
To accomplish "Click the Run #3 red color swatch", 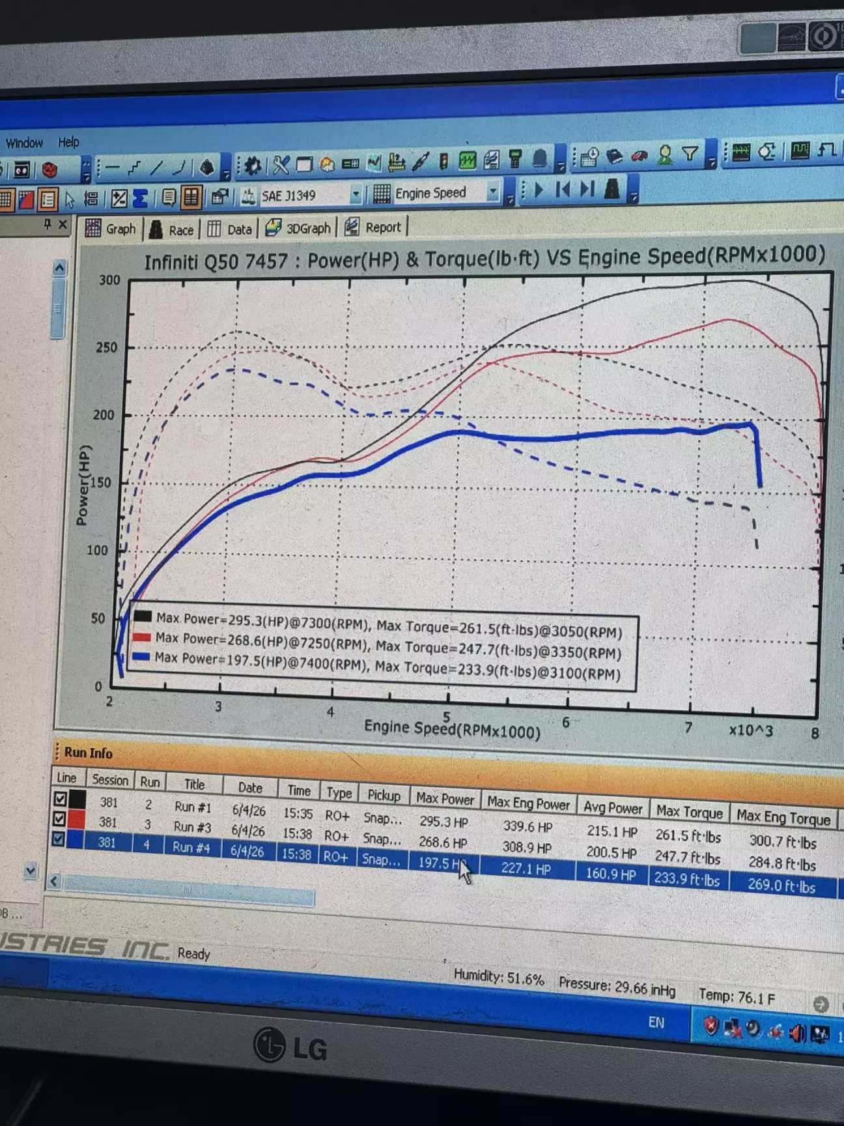I will click(77, 819).
